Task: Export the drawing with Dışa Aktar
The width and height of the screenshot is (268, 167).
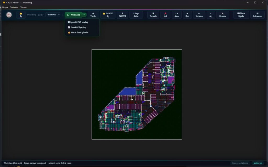Action: 136,15
